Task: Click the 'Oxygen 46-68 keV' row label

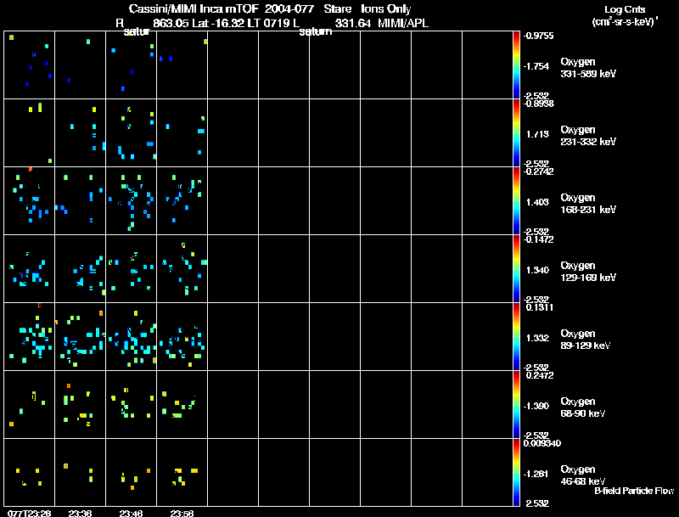Action: coord(583,475)
